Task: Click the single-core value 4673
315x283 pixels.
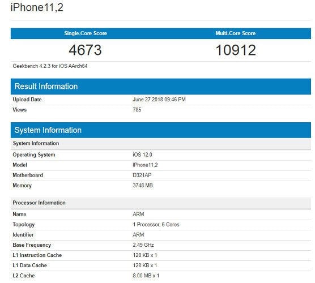Action: [86, 50]
